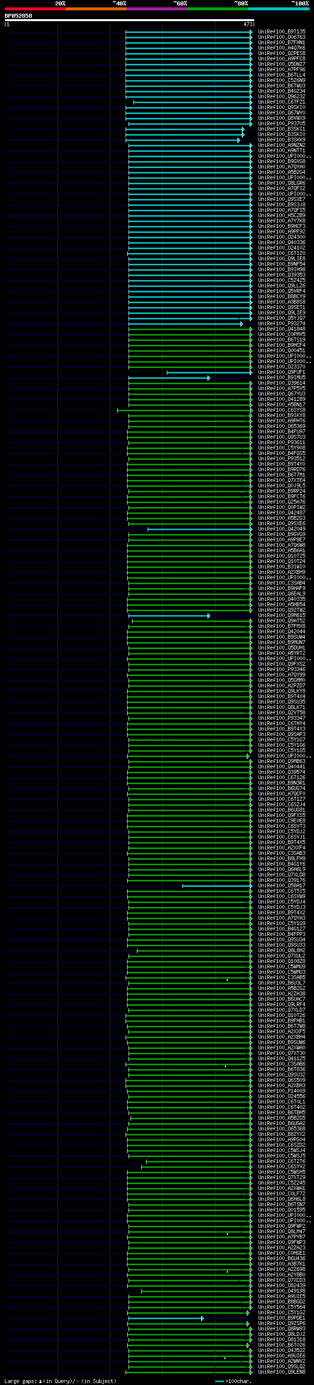
Task: Click hit label UniRef100_Q96232
Action: click(282, 97)
